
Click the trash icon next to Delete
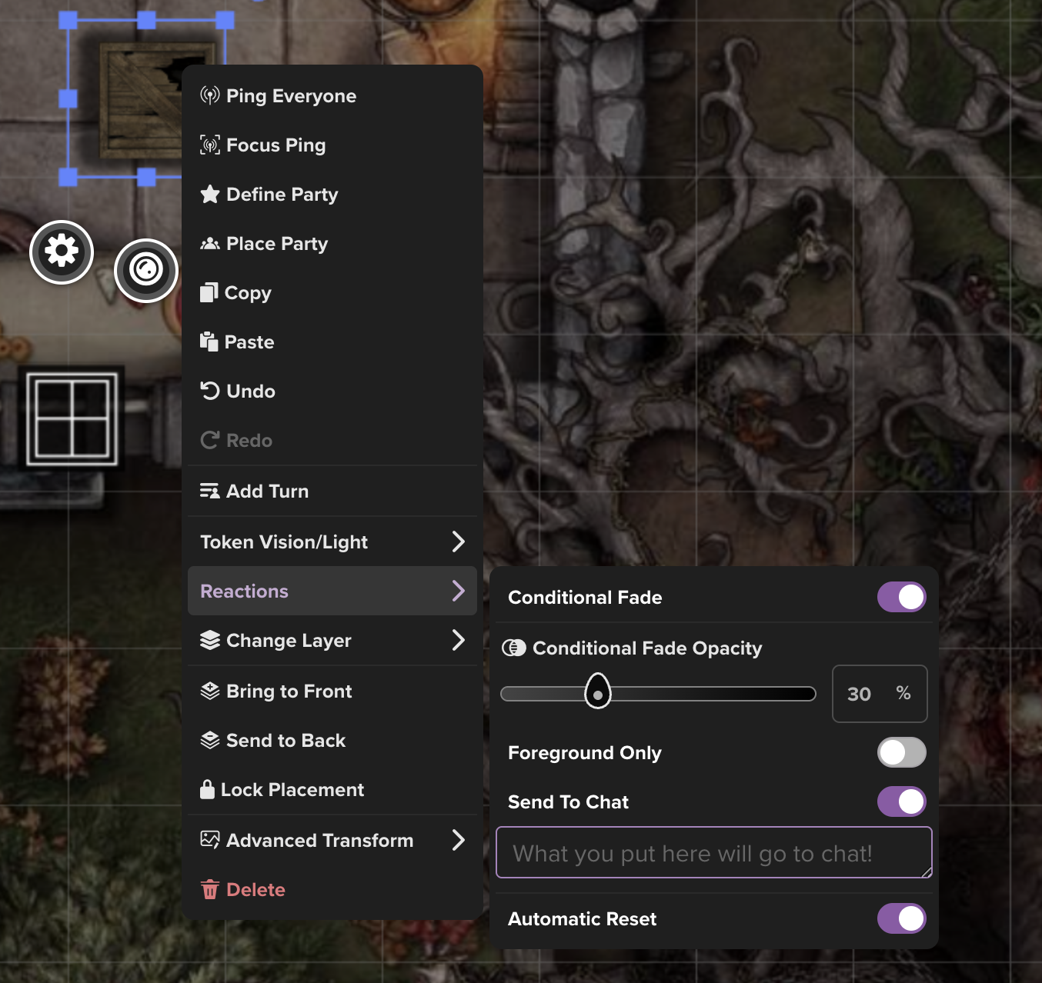click(x=209, y=890)
